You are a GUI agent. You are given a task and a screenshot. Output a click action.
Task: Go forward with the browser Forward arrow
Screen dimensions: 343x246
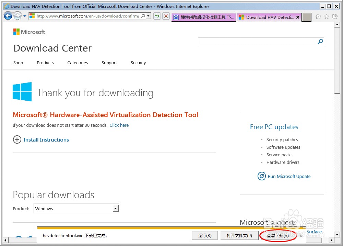pos(17,16)
